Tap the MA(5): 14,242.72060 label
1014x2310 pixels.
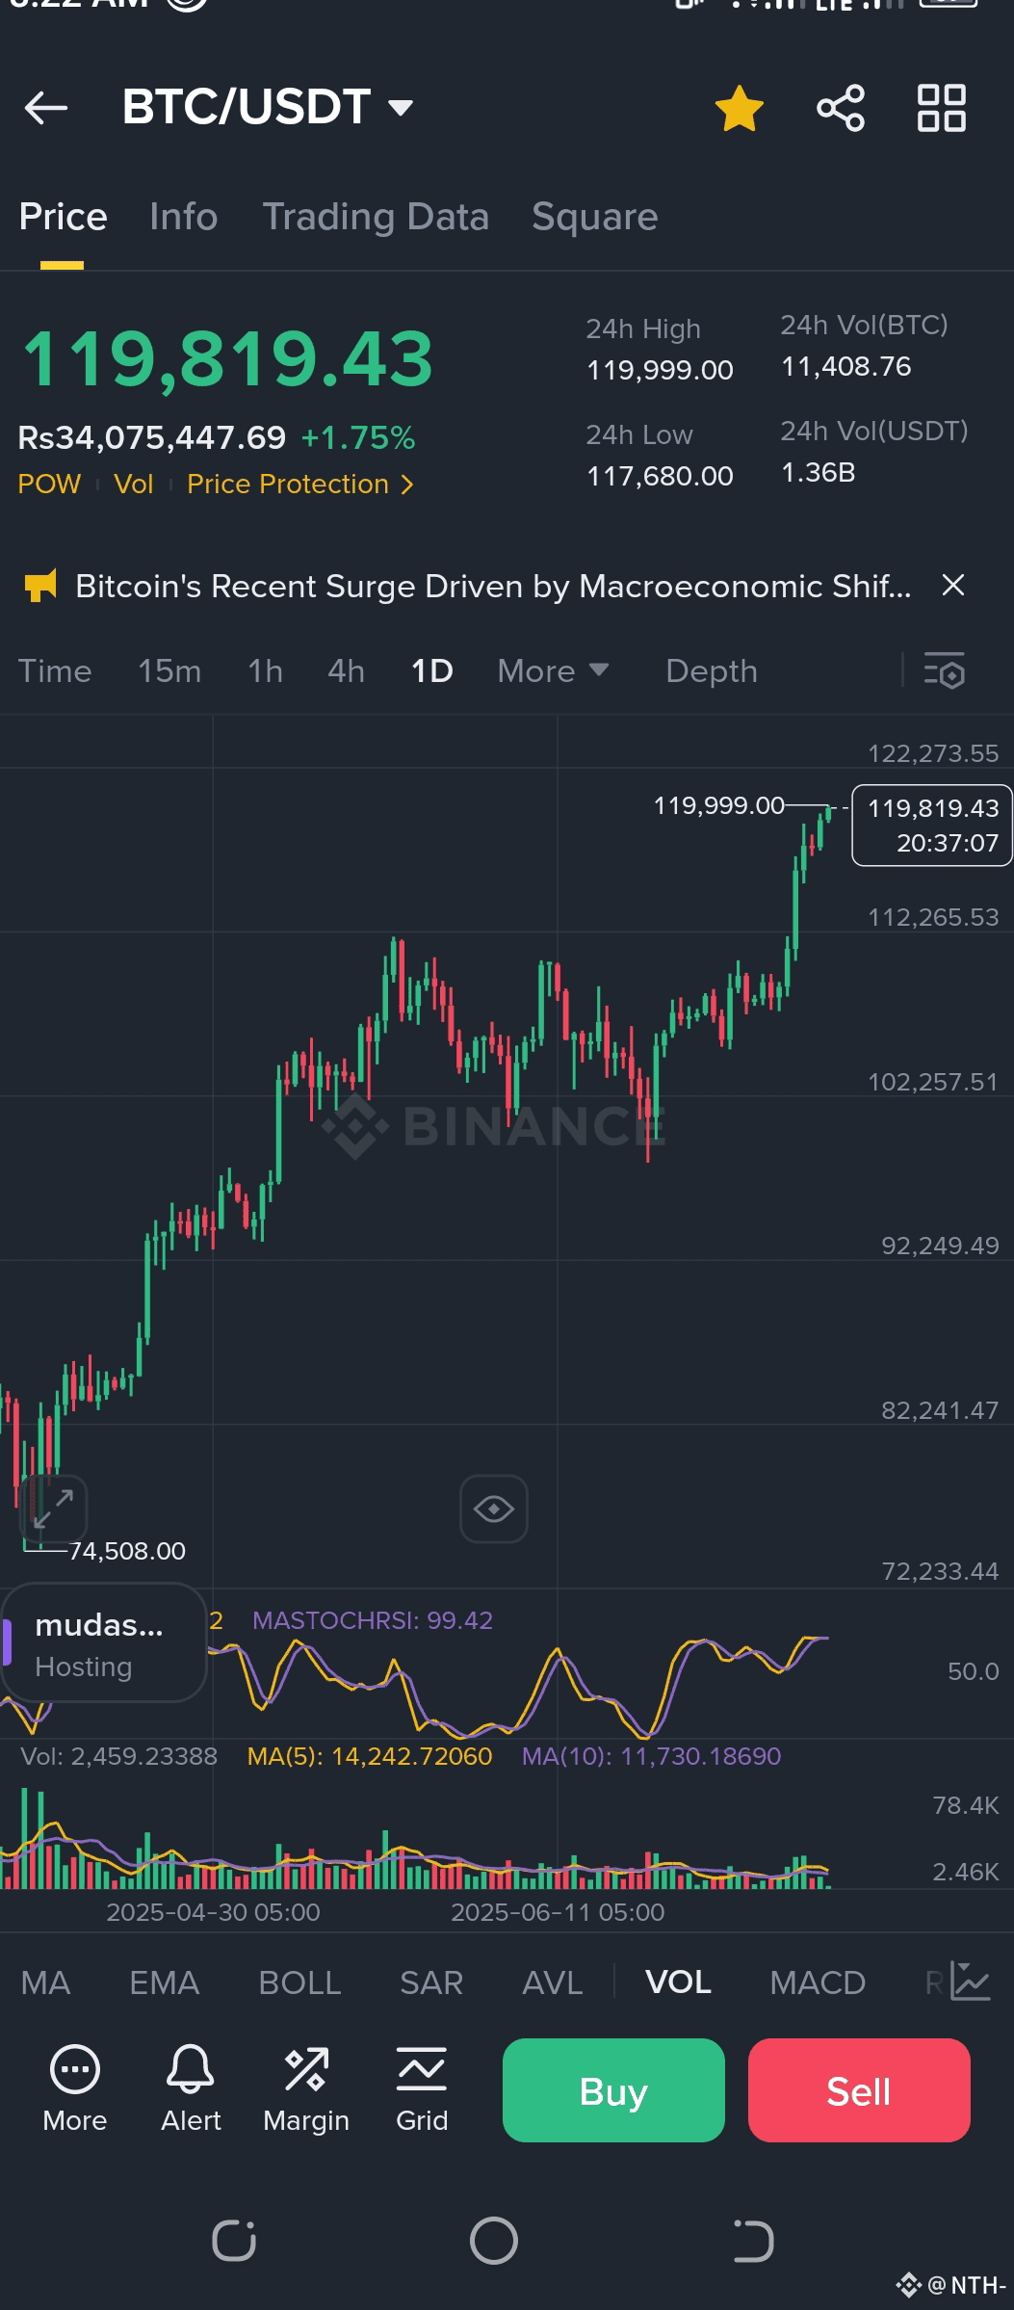coord(370,1756)
